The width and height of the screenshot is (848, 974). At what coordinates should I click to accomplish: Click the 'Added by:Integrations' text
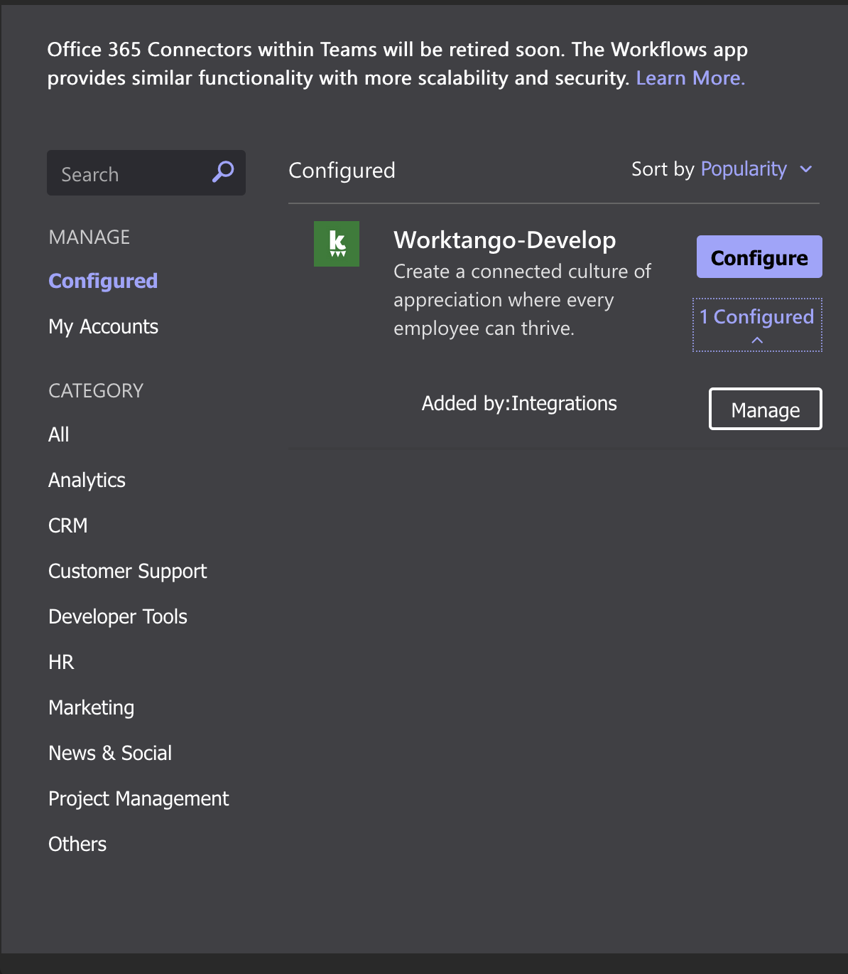pyautogui.click(x=519, y=403)
